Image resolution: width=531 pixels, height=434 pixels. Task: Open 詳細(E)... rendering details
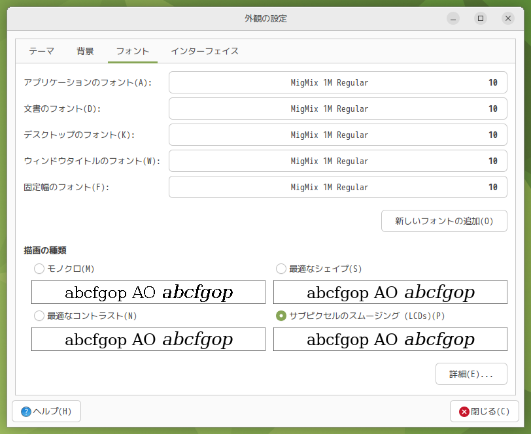471,374
